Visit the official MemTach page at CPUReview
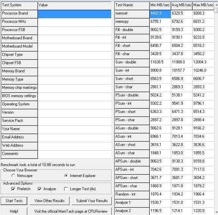 point(71,211)
